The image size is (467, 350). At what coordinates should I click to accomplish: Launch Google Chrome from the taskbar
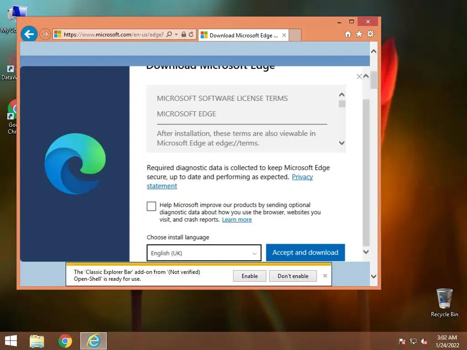pos(65,341)
